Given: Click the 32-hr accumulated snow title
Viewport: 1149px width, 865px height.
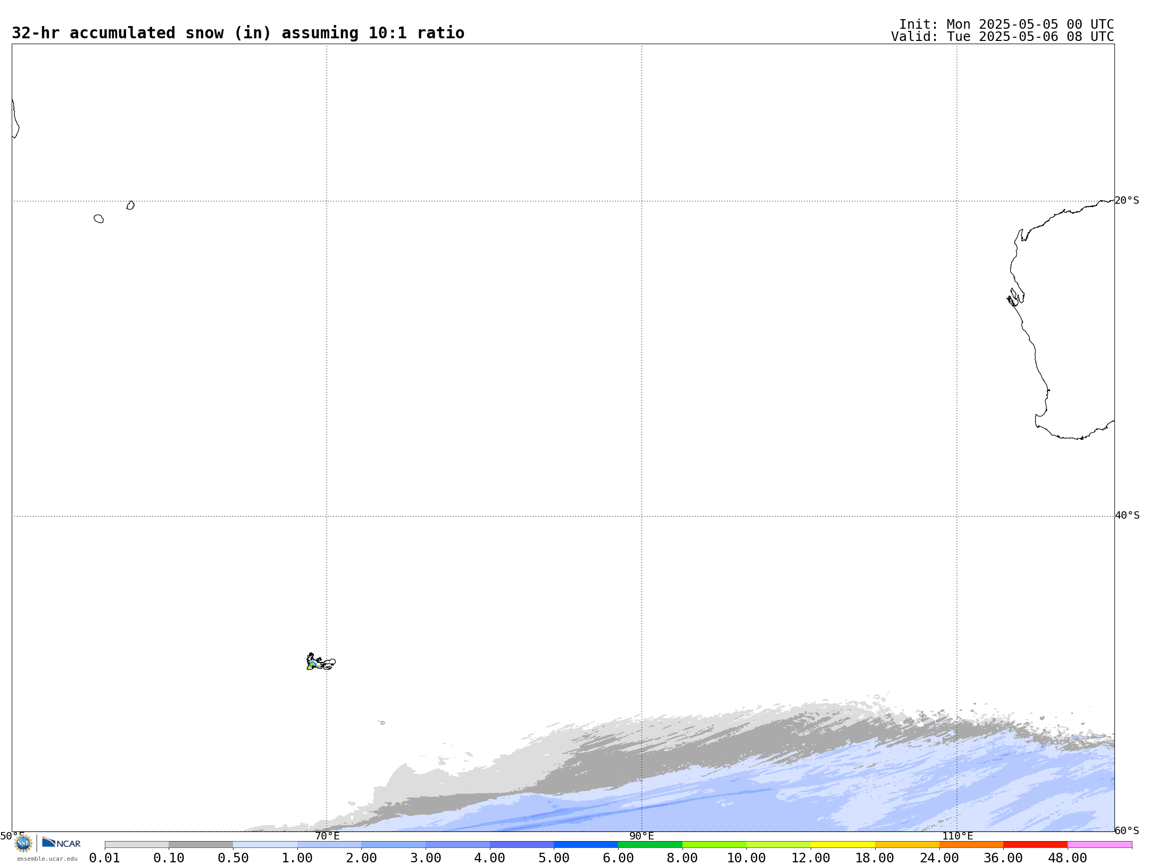Looking at the screenshot, I should tap(238, 33).
